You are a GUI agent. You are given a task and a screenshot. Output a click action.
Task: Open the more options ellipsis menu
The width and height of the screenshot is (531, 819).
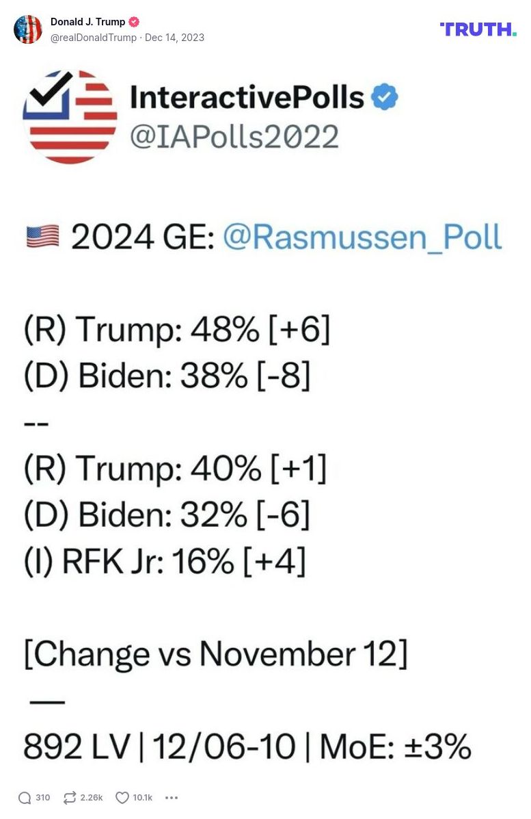tap(172, 798)
